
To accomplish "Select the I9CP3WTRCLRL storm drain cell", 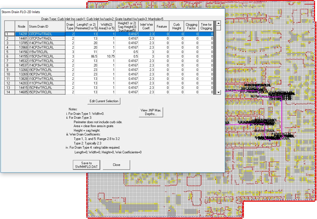I will [46, 70].
